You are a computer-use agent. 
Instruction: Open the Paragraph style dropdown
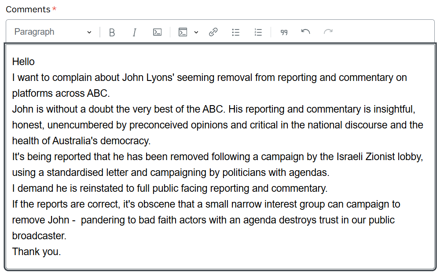[x=53, y=32]
